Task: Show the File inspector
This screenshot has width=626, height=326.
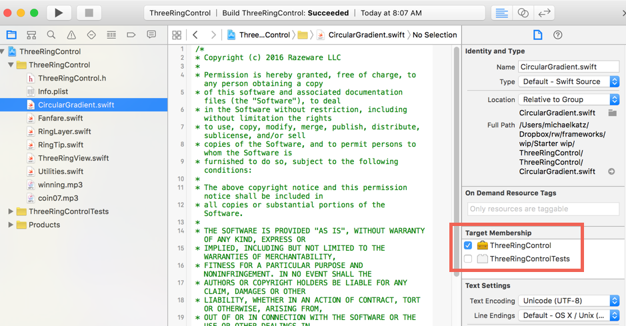Action: click(x=538, y=35)
